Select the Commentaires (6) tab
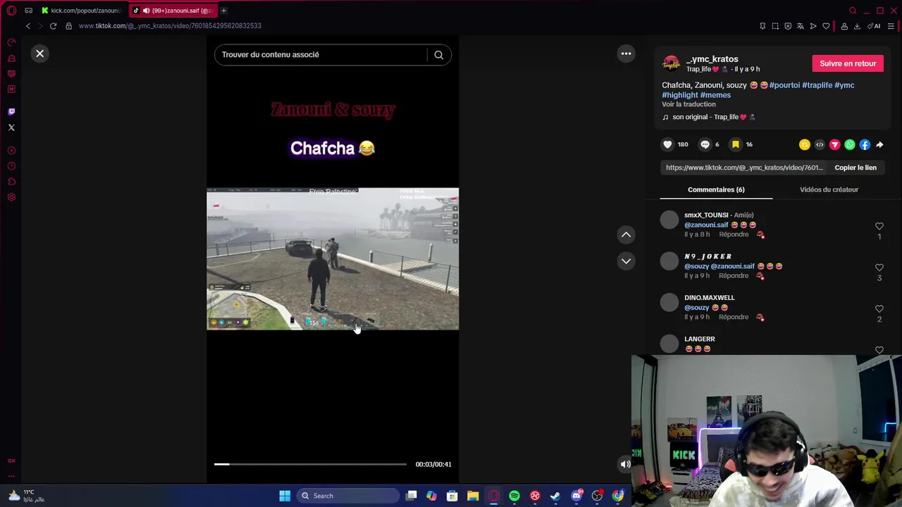This screenshot has width=902, height=507. point(716,189)
